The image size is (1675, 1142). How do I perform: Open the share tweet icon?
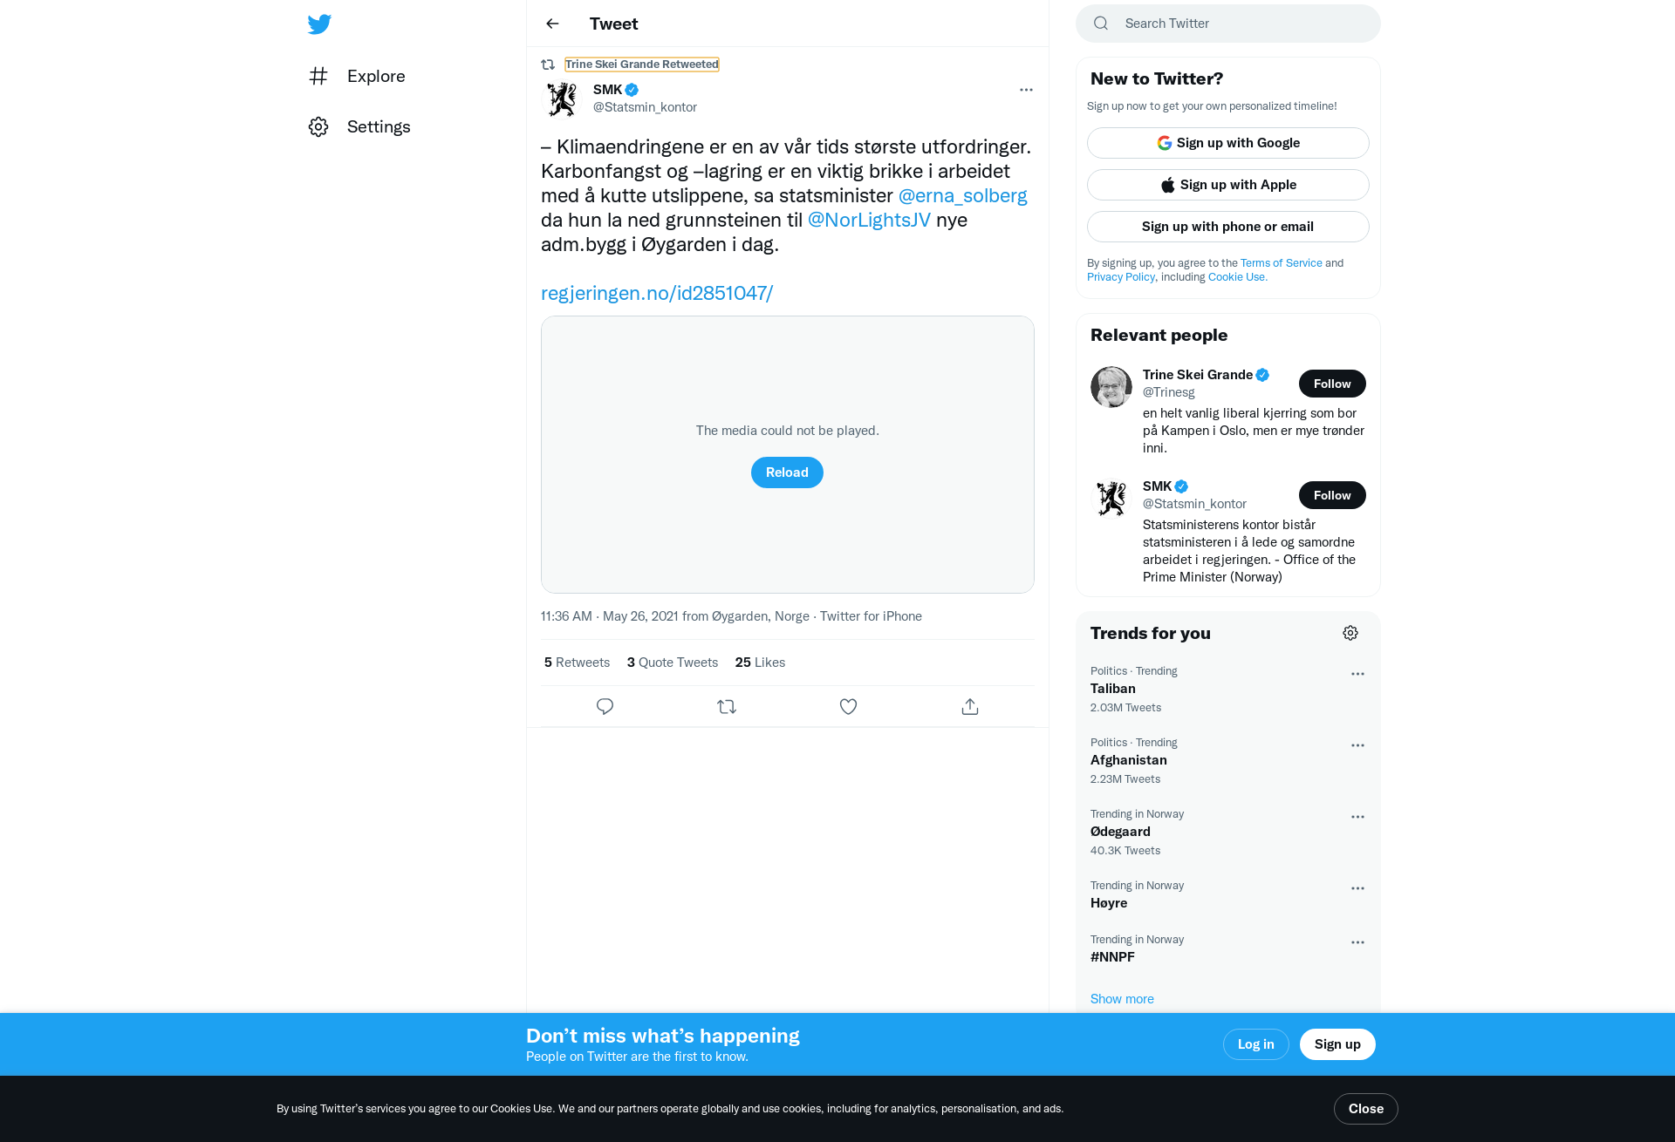click(x=970, y=706)
